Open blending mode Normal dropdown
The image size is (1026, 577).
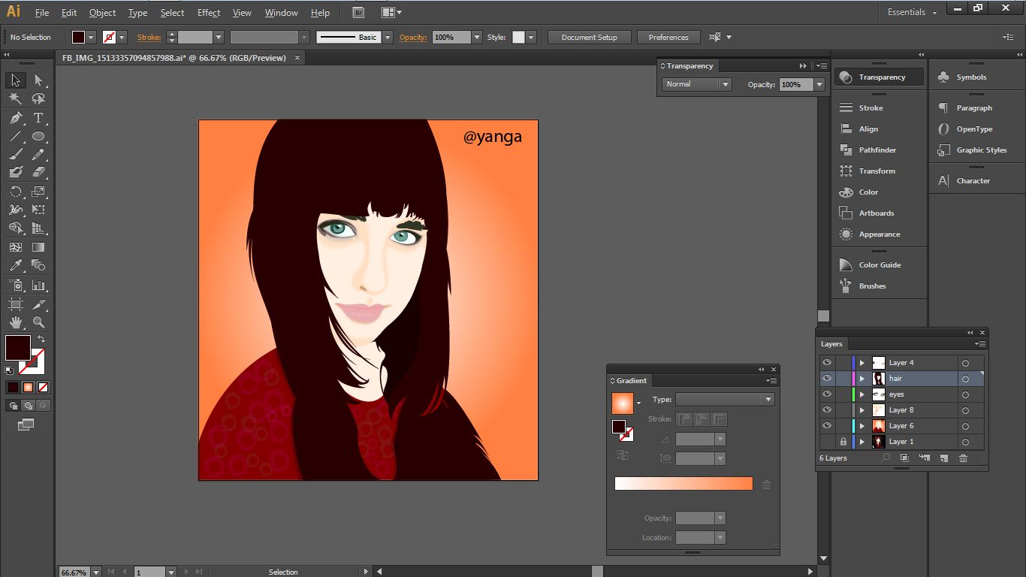click(696, 84)
